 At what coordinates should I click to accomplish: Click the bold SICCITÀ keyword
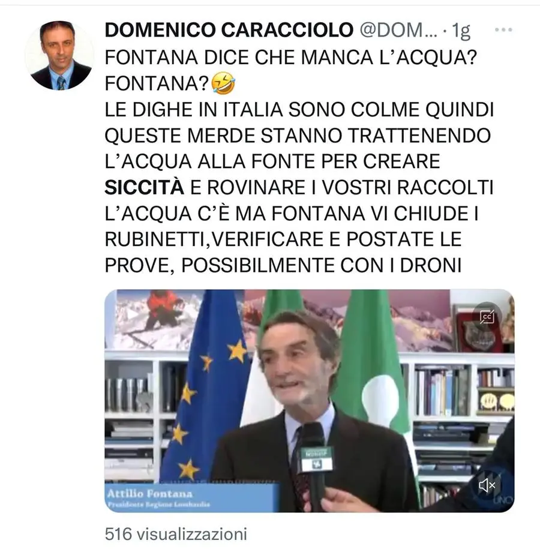[144, 187]
